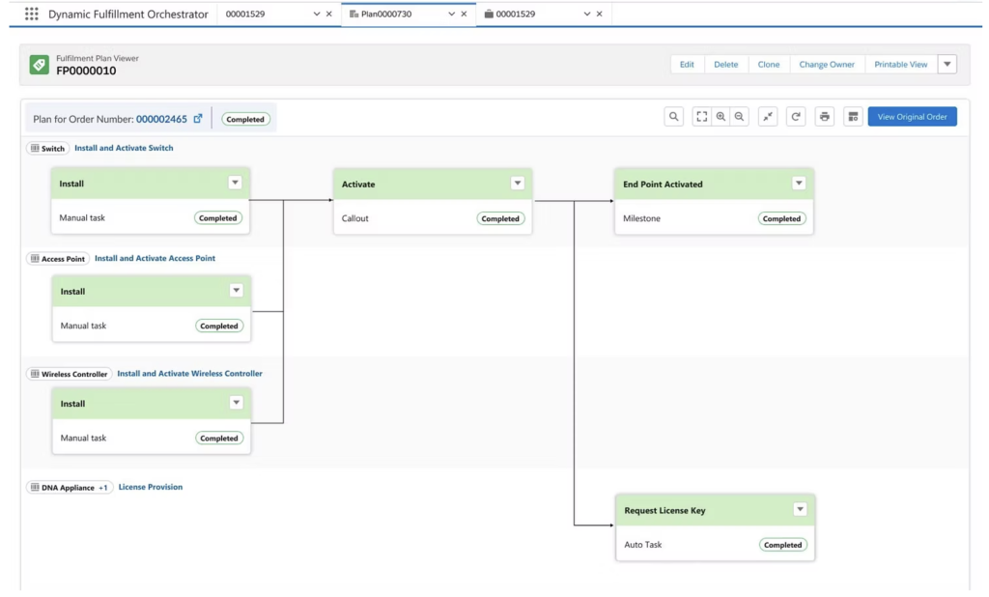Screen dimensions: 989x597
Task: Collapse the plan view using compress arrows icon
Action: pyautogui.click(x=768, y=116)
